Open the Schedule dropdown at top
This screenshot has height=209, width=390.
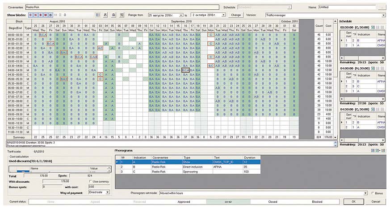click(x=289, y=8)
